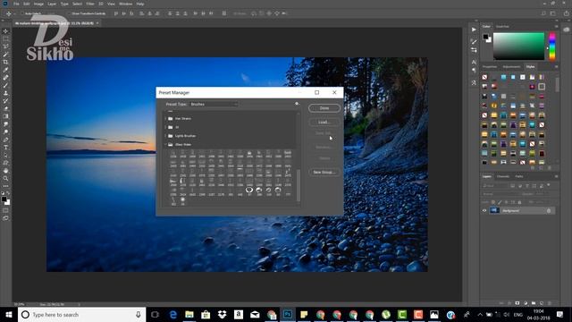The width and height of the screenshot is (572, 322).
Task: Select the Rectangular Marquee tool
Action: tap(5, 38)
